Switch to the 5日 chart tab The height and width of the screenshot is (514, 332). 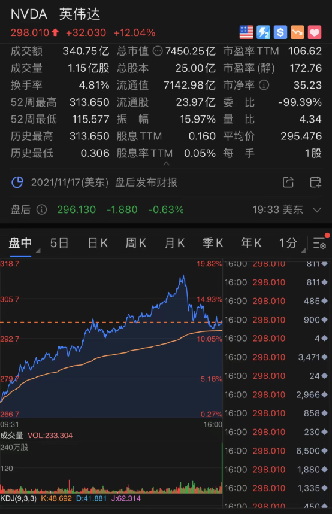(x=59, y=243)
